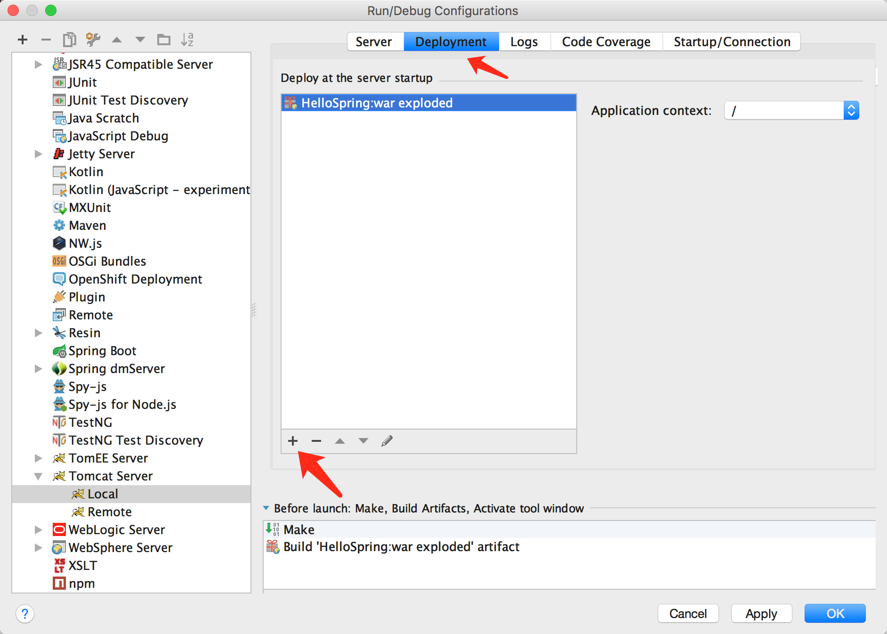Select TestNG configuration entry
Viewport: 887px width, 634px height.
(x=131, y=423)
